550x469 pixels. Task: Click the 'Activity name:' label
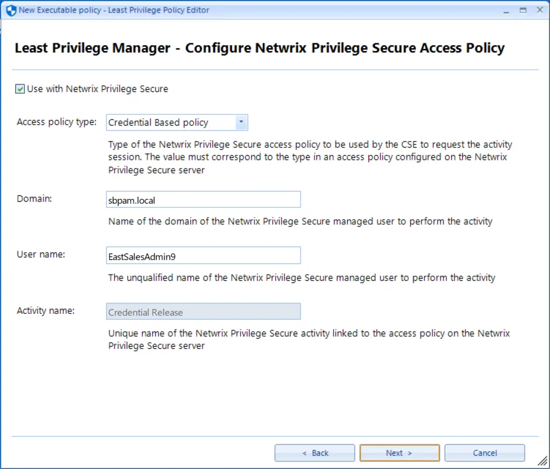coord(46,311)
